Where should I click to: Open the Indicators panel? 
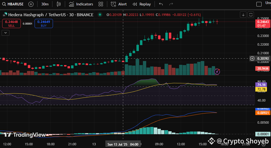pyautogui.click(x=81, y=4)
